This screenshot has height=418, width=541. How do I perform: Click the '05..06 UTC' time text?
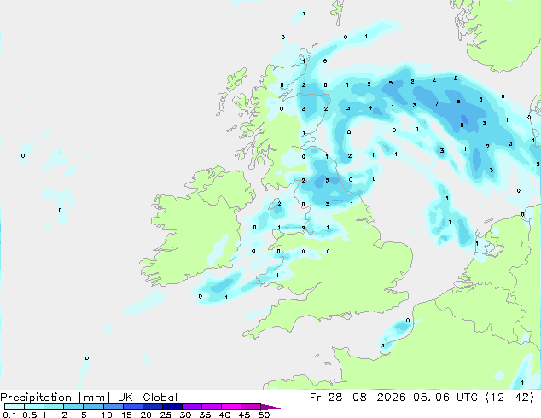[445, 398]
